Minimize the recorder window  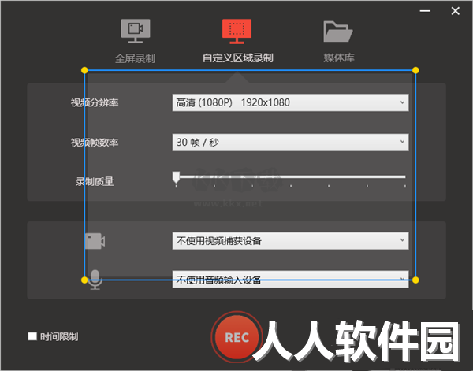425,11
